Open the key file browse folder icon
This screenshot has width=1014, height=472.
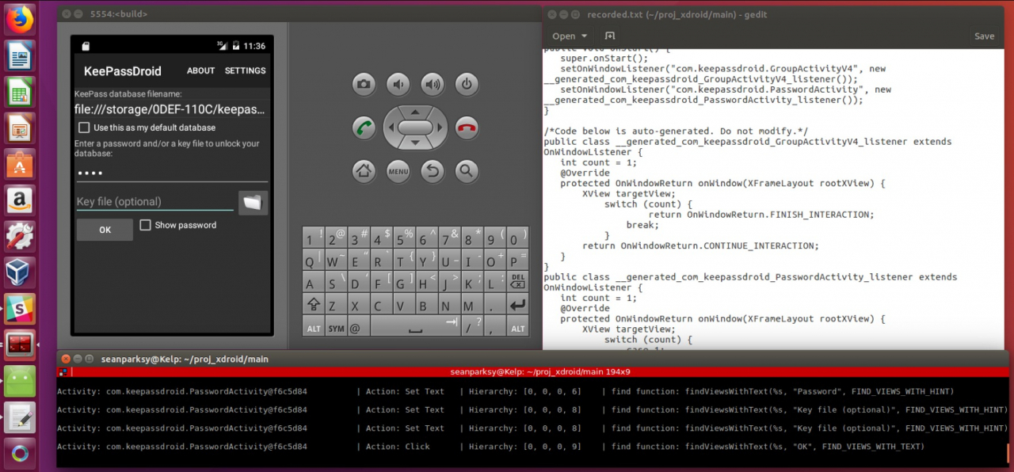[253, 203]
